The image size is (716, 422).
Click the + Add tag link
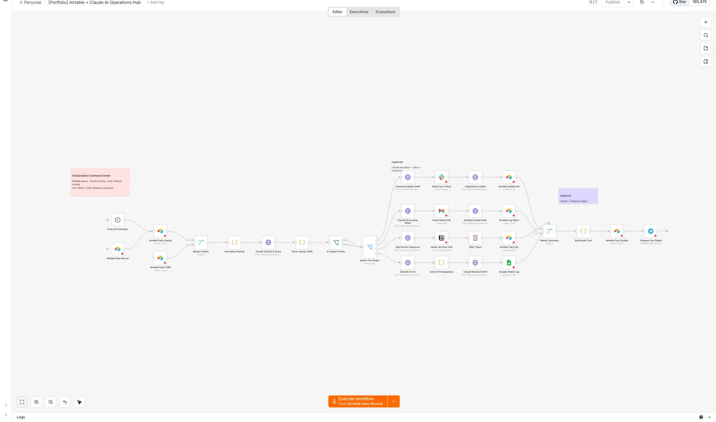(155, 3)
